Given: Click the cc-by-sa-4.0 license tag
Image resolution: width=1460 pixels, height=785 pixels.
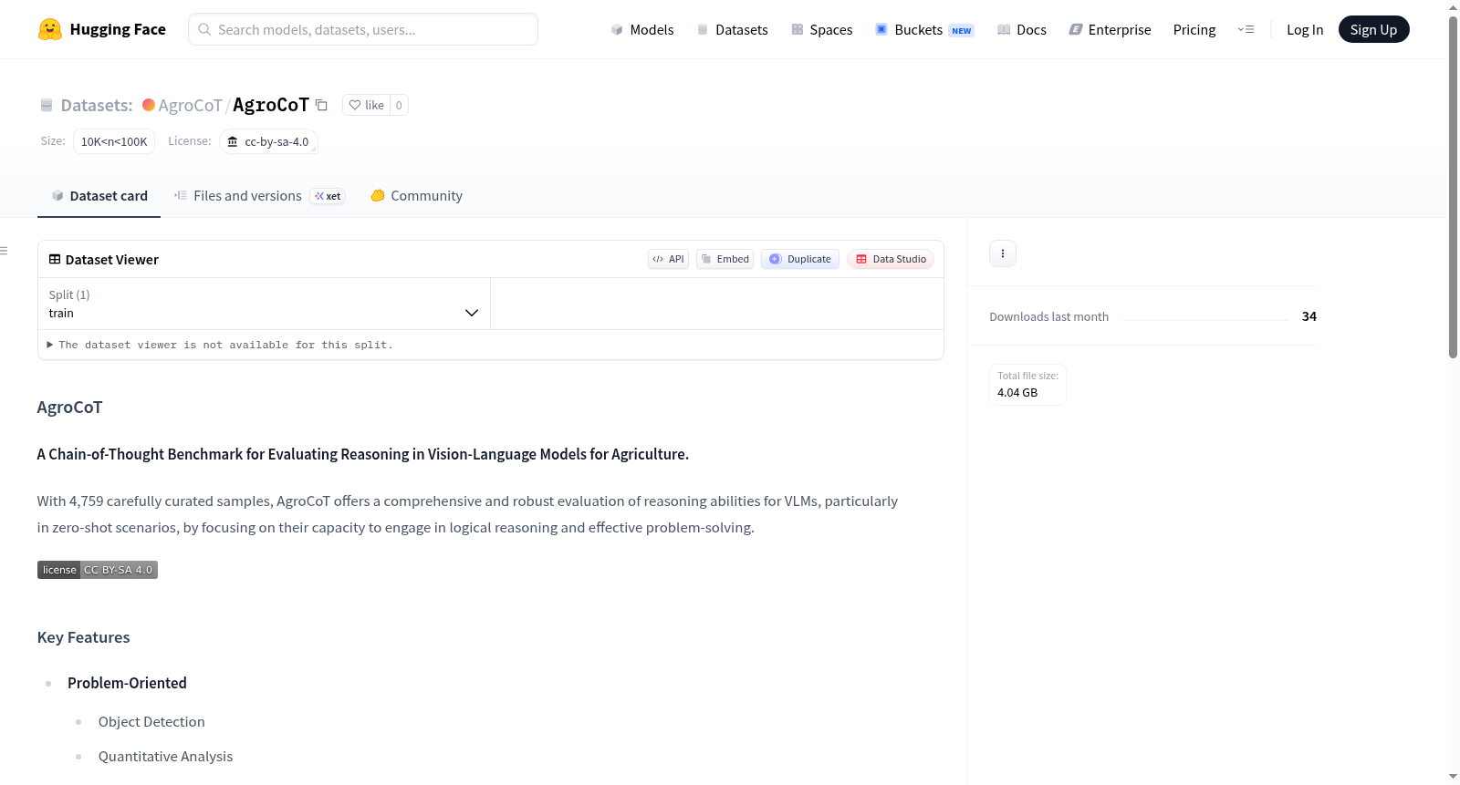Looking at the screenshot, I should point(268,141).
